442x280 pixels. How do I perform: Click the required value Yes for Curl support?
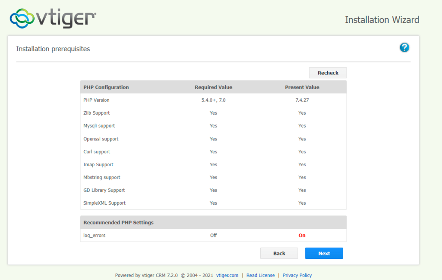pyautogui.click(x=213, y=152)
